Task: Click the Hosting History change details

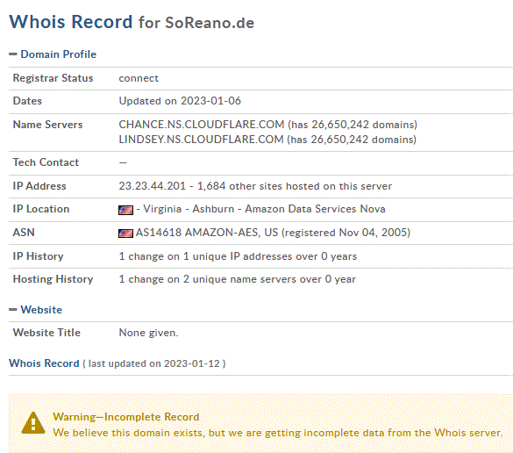Action: pos(237,279)
